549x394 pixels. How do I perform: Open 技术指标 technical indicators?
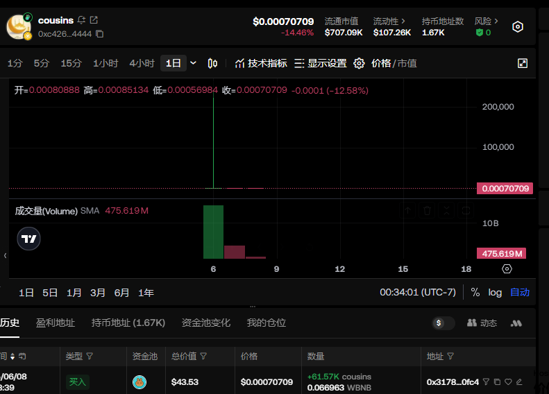[261, 63]
